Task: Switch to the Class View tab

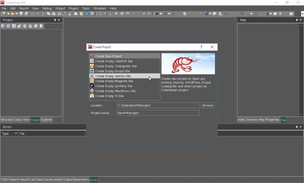Action: point(21,120)
